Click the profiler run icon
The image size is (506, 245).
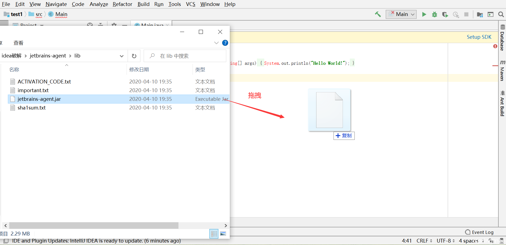point(456,14)
